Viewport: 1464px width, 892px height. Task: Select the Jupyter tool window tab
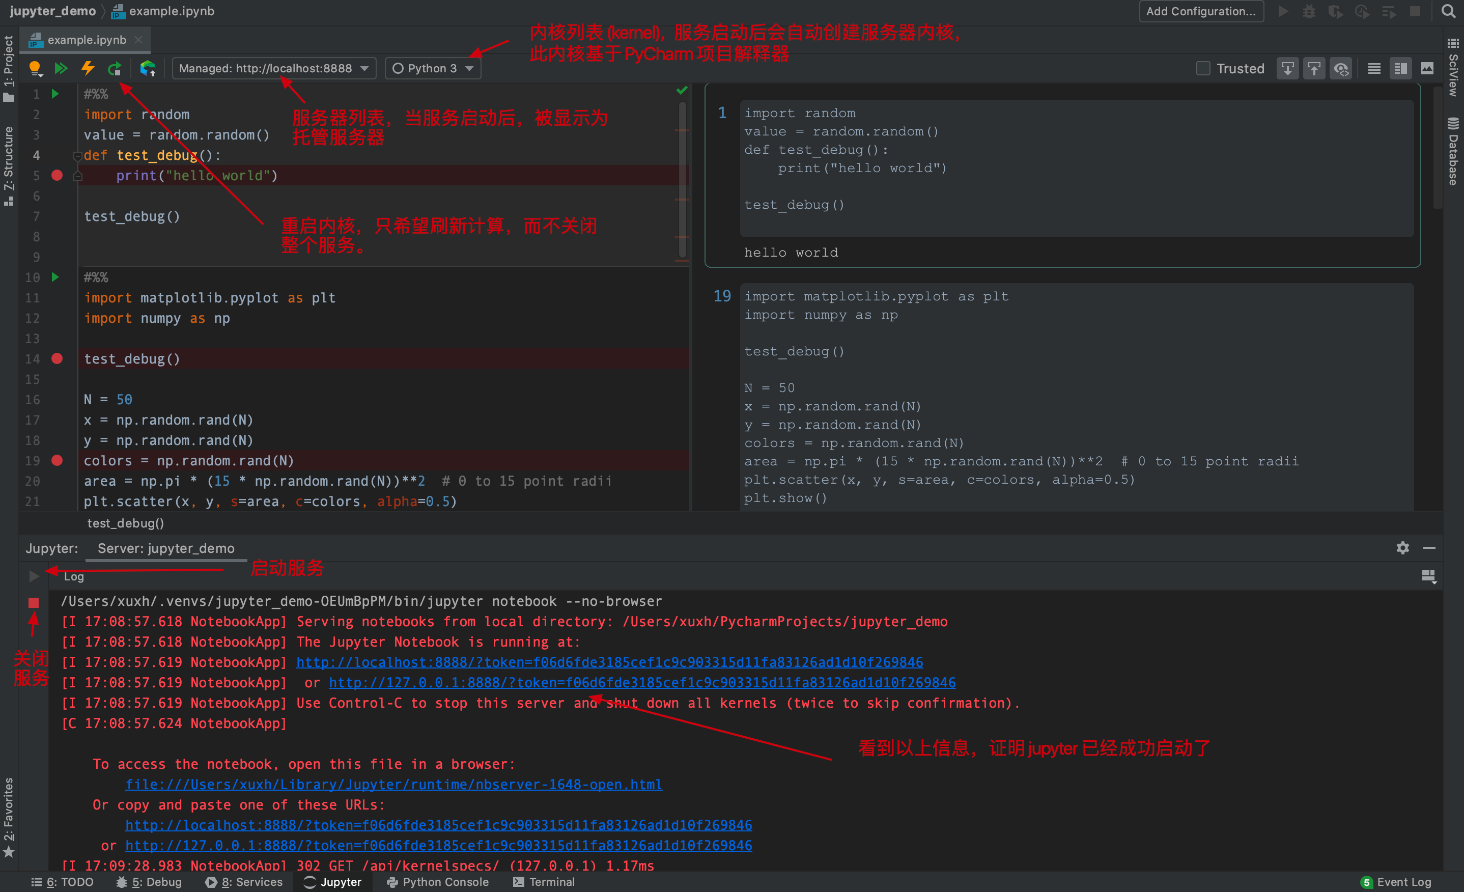333,882
